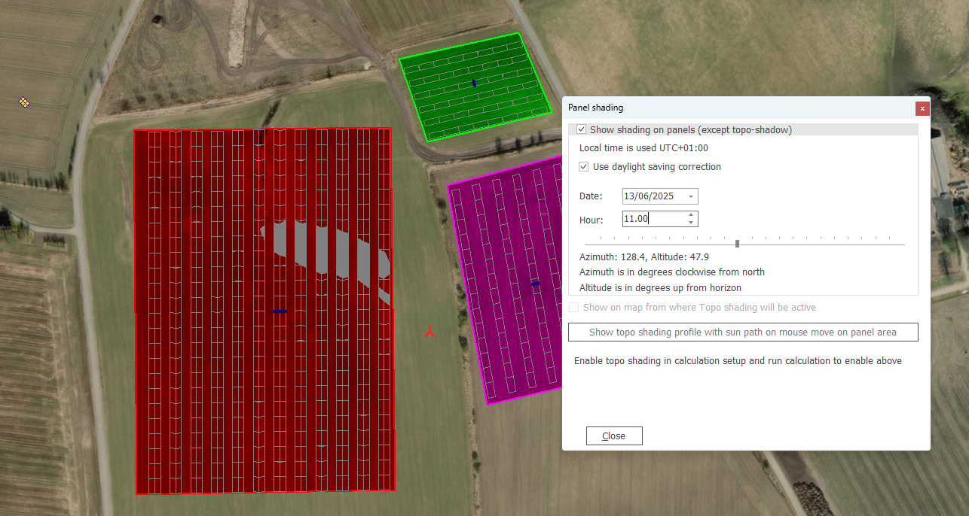Click the blue azimuth indicator on the red panel array
Screen dimensions: 969x516
coord(280,311)
